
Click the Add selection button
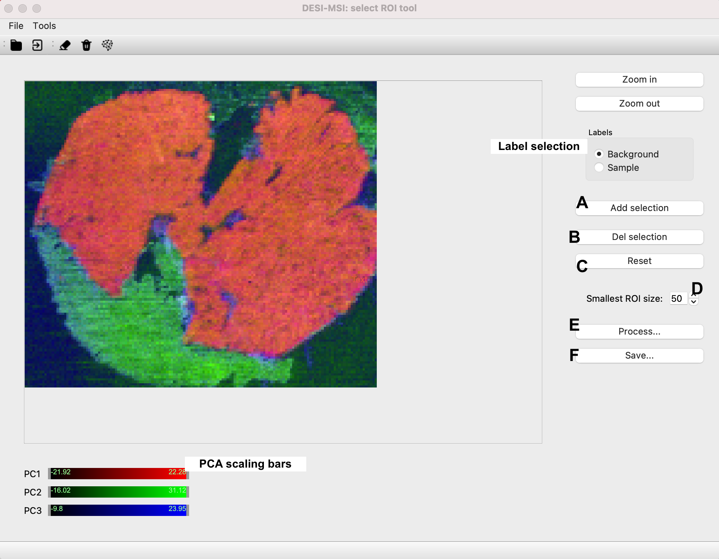(639, 208)
